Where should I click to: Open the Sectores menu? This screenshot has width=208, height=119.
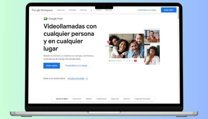click(x=83, y=10)
